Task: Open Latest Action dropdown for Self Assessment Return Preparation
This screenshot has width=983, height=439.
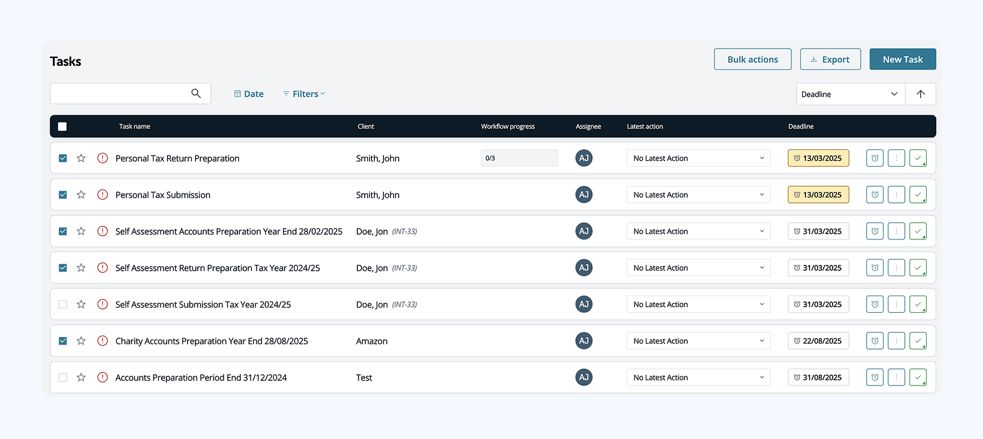Action: (x=699, y=268)
